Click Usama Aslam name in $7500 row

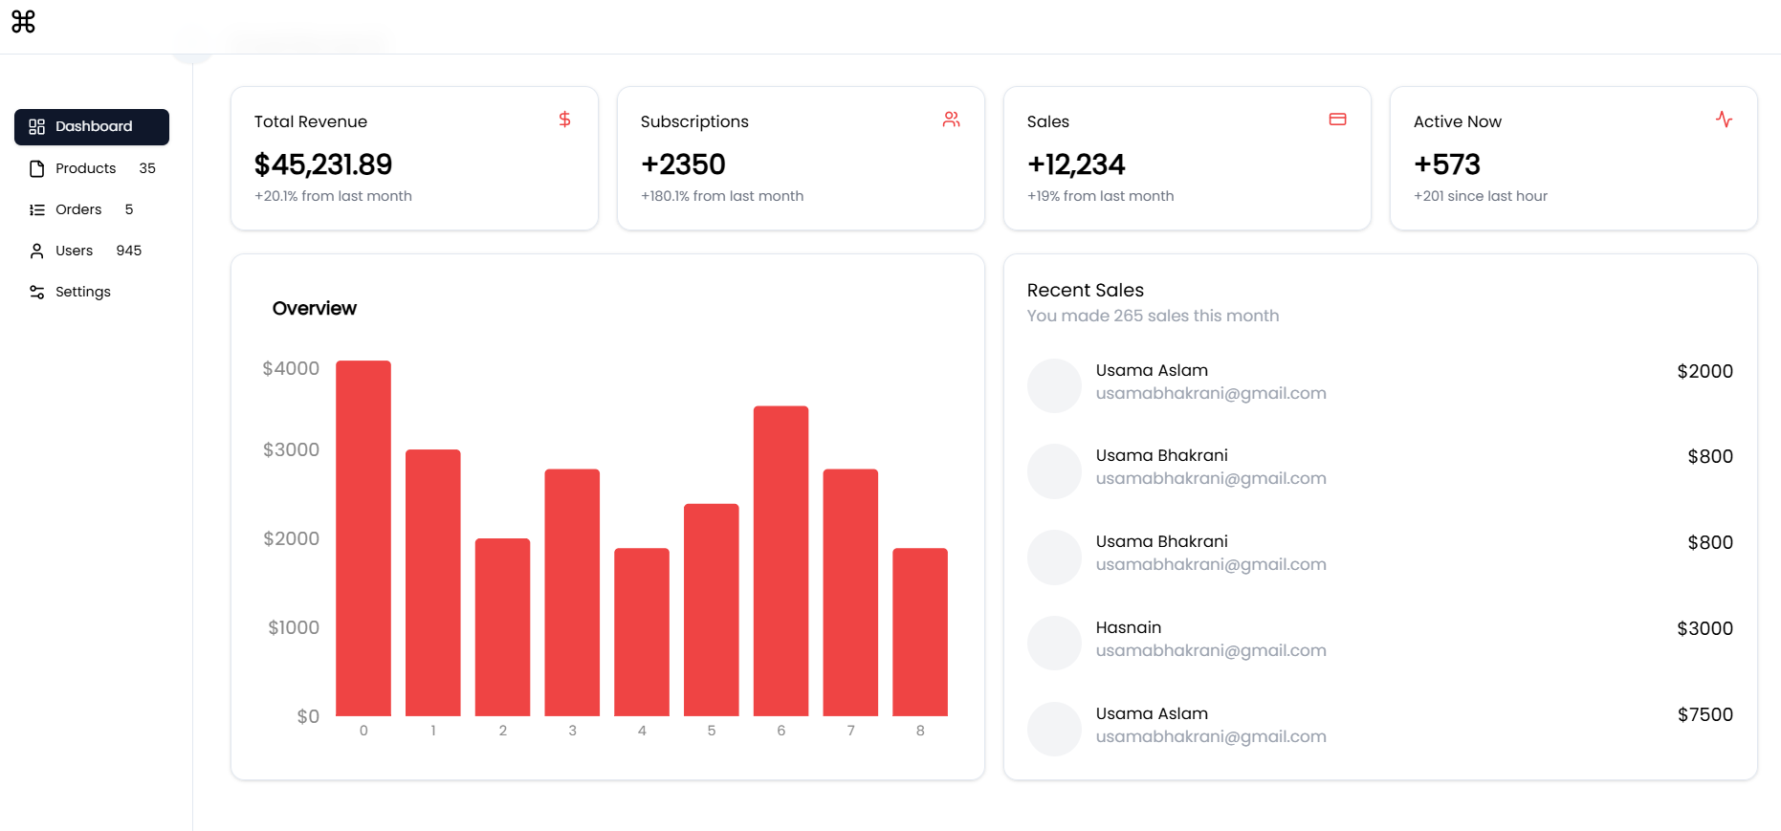coord(1152,713)
